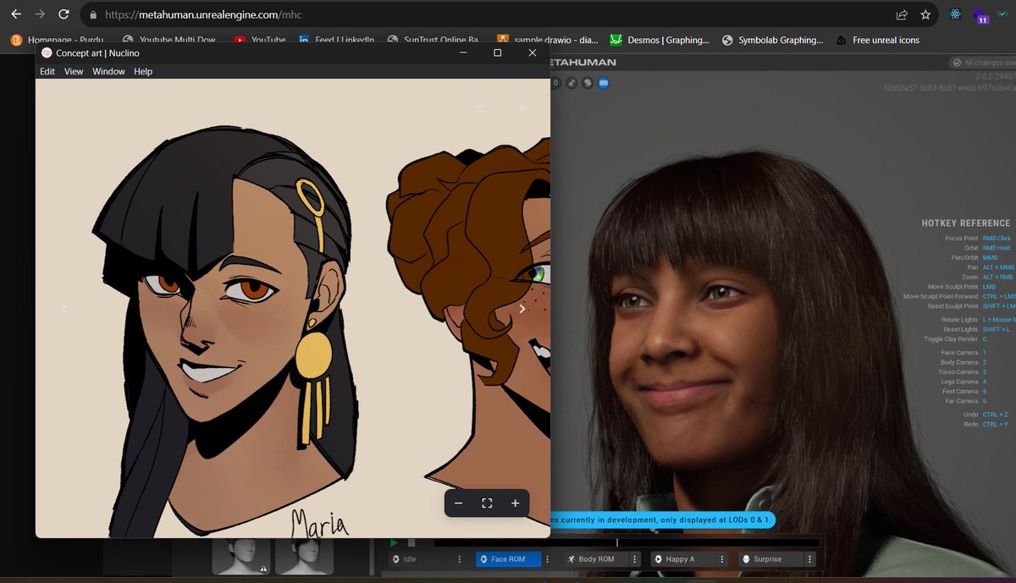1016x583 pixels.
Task: Open the View menu in Nuclino
Action: click(x=74, y=72)
